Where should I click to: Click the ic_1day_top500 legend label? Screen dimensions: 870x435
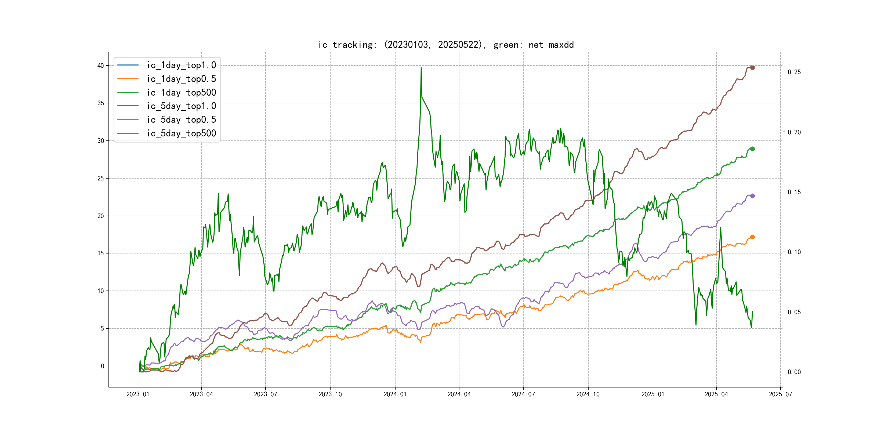coord(181,92)
